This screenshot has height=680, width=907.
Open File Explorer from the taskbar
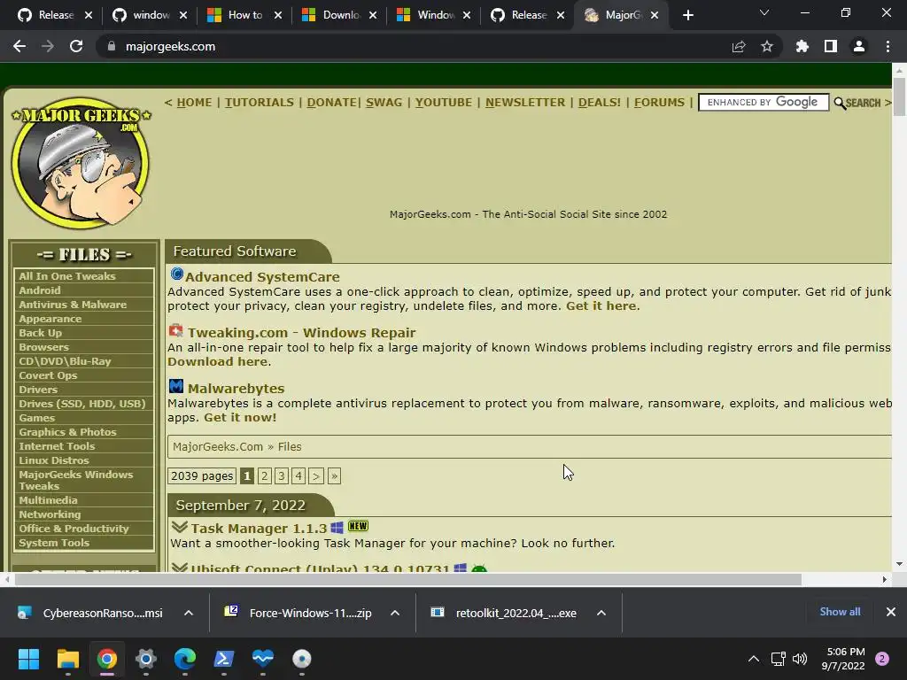coord(67,659)
